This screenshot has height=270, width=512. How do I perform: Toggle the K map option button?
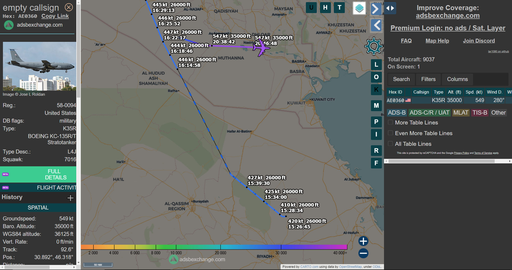click(376, 90)
